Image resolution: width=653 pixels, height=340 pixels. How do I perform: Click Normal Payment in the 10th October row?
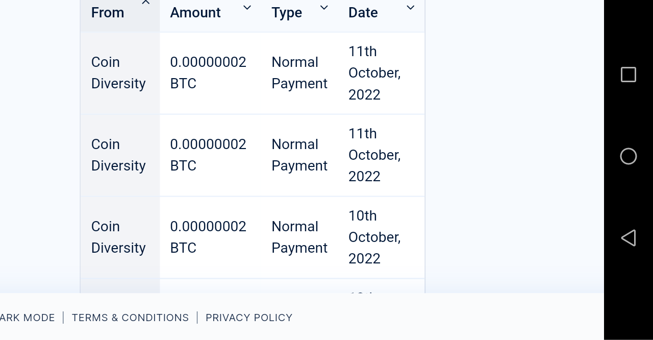(x=299, y=237)
